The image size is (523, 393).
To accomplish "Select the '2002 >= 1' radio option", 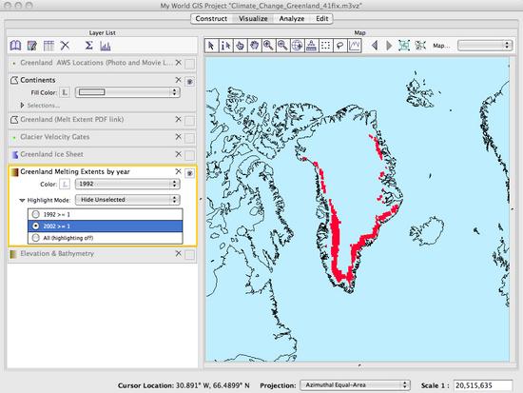I will pyautogui.click(x=36, y=226).
